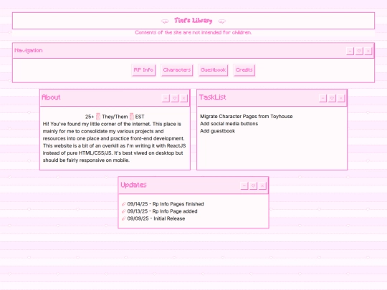Click the icon between They/Them and EST

point(132,117)
